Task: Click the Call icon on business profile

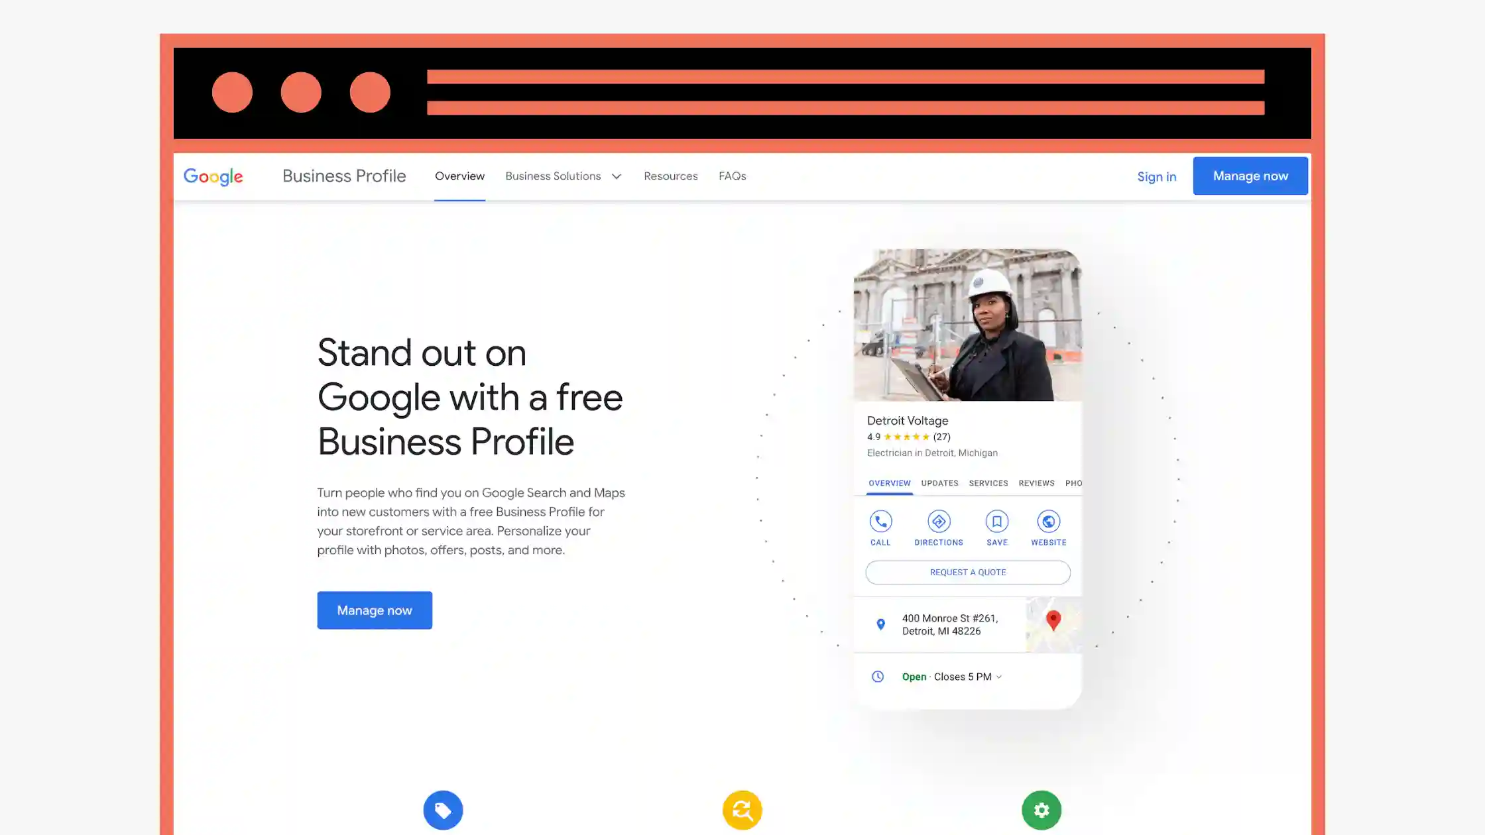Action: pos(880,521)
